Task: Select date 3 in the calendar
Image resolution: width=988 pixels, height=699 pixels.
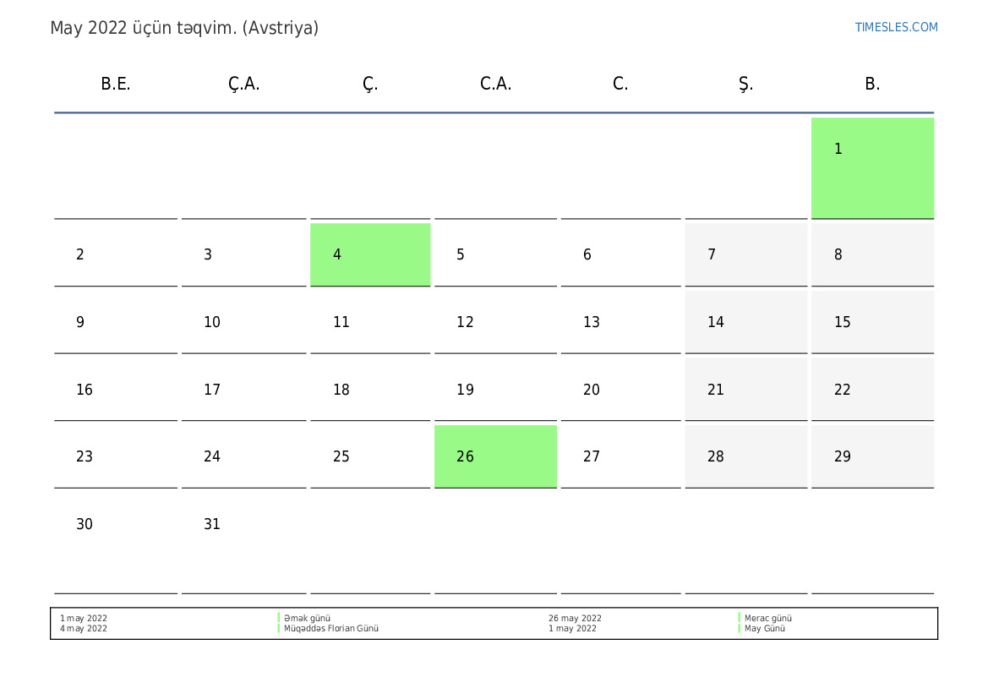Action: tap(244, 254)
